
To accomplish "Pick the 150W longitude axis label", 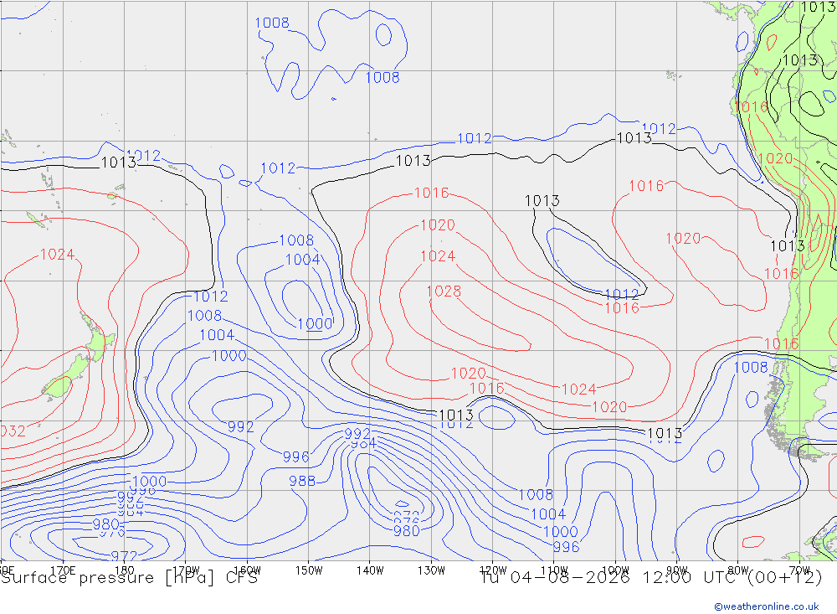I will (x=309, y=570).
